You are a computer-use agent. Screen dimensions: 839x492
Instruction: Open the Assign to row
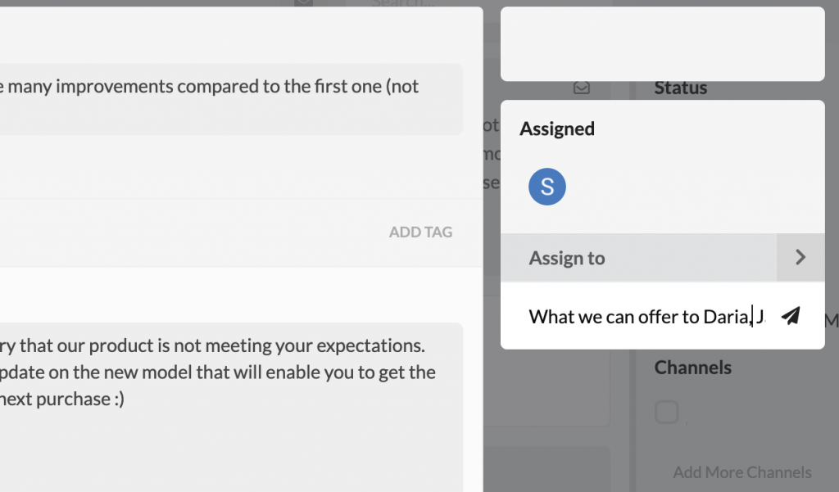pos(662,257)
